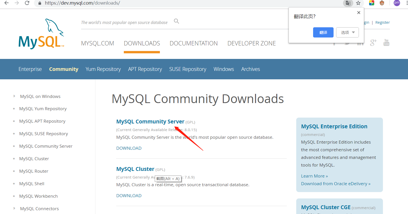Screen dimensions: 408x214
Task: Select Enterprise in the blue bar
Action: [x=30, y=69]
